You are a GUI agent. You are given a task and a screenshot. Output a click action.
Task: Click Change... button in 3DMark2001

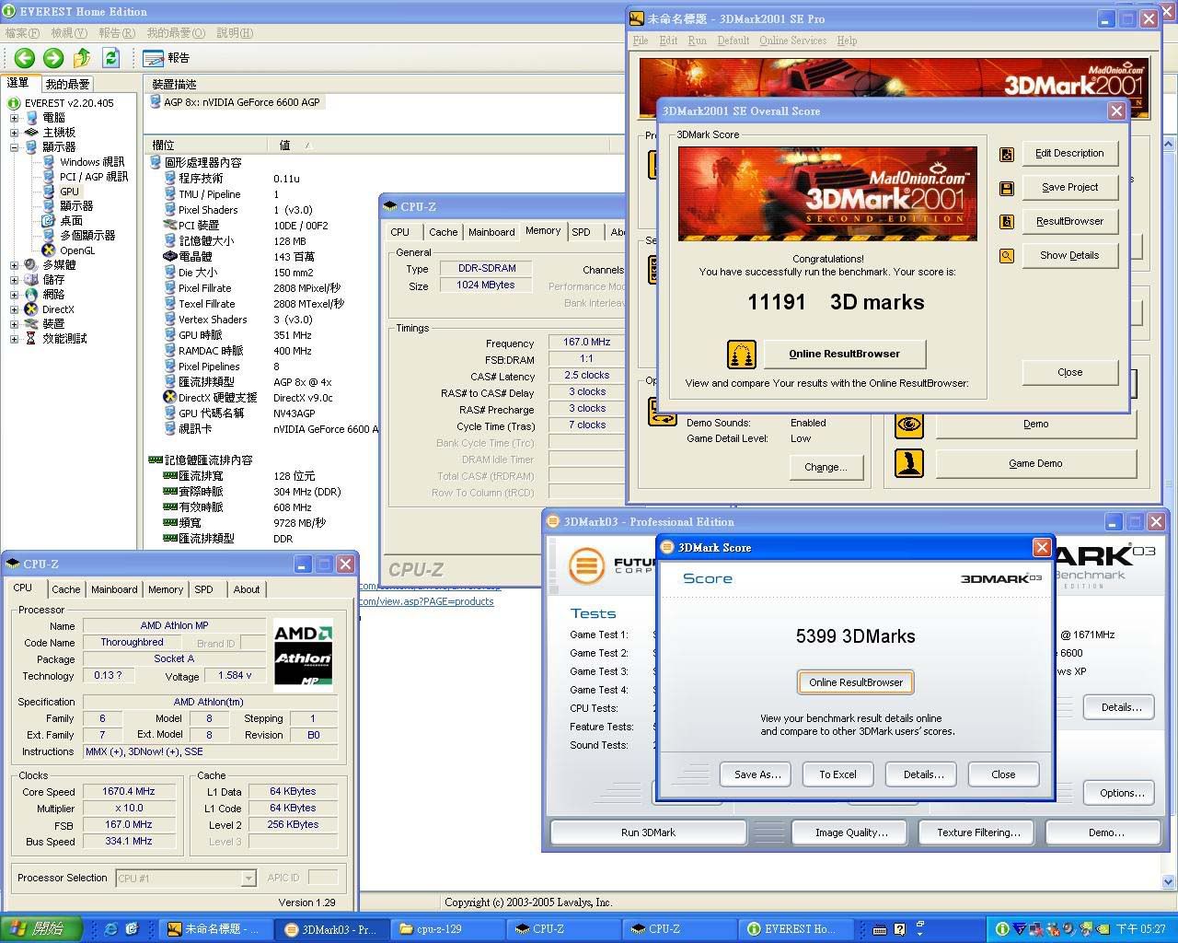coord(826,467)
